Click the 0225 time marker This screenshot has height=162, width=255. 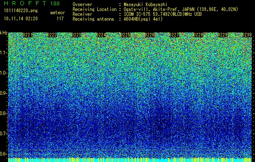coord(125,35)
